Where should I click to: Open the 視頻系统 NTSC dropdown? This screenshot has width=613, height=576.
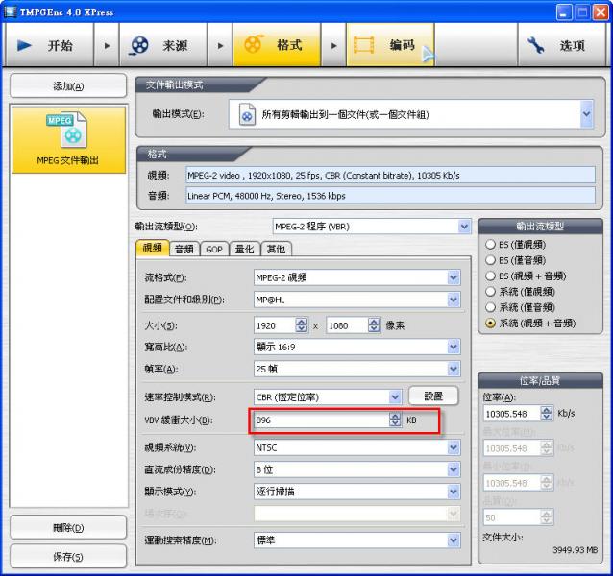tap(454, 448)
